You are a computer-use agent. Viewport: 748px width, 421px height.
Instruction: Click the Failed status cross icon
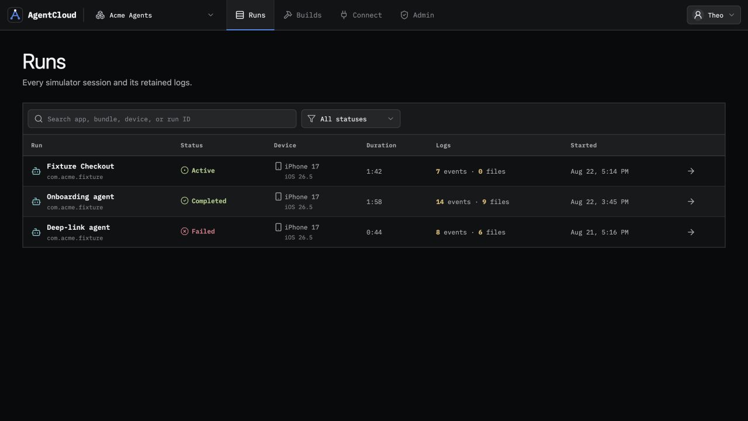(185, 231)
